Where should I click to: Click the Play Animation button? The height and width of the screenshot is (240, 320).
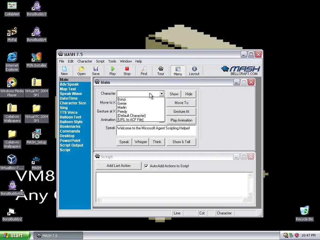click(182, 120)
